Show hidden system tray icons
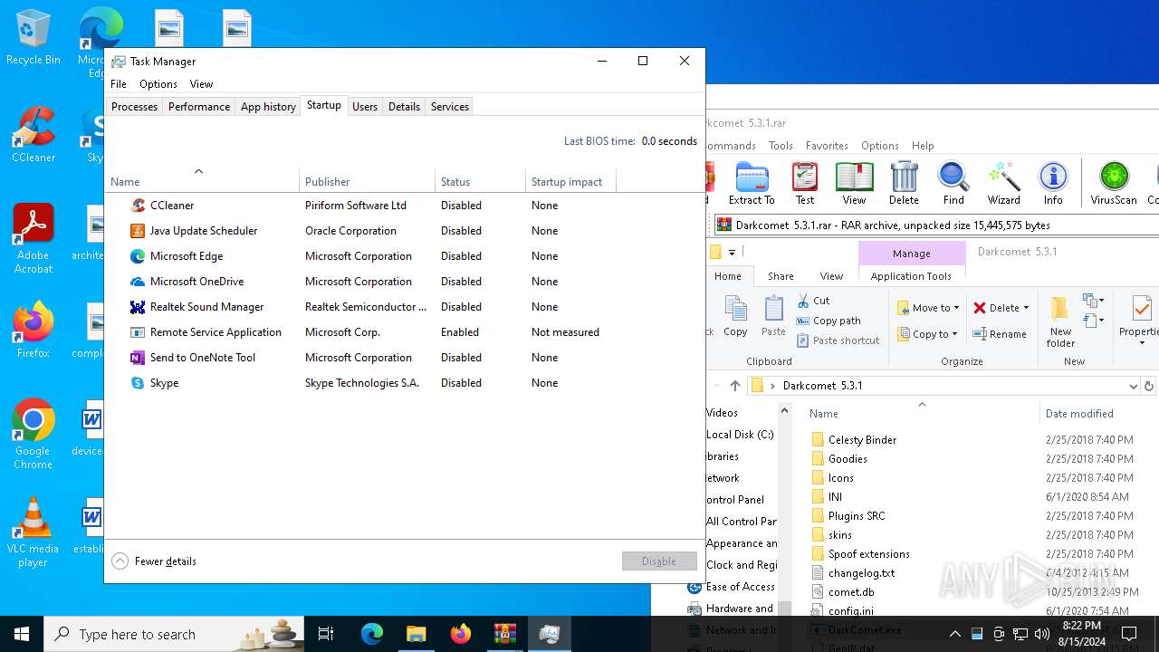The width and height of the screenshot is (1159, 652). (x=954, y=634)
